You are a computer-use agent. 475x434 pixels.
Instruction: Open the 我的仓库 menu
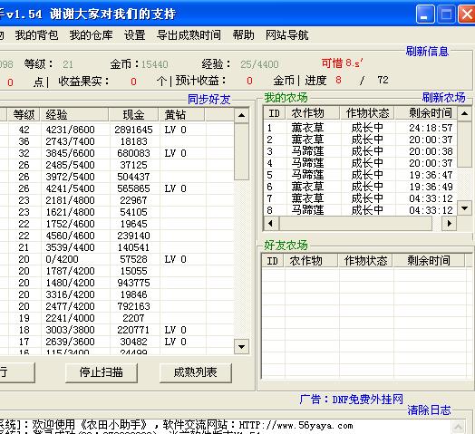(91, 35)
